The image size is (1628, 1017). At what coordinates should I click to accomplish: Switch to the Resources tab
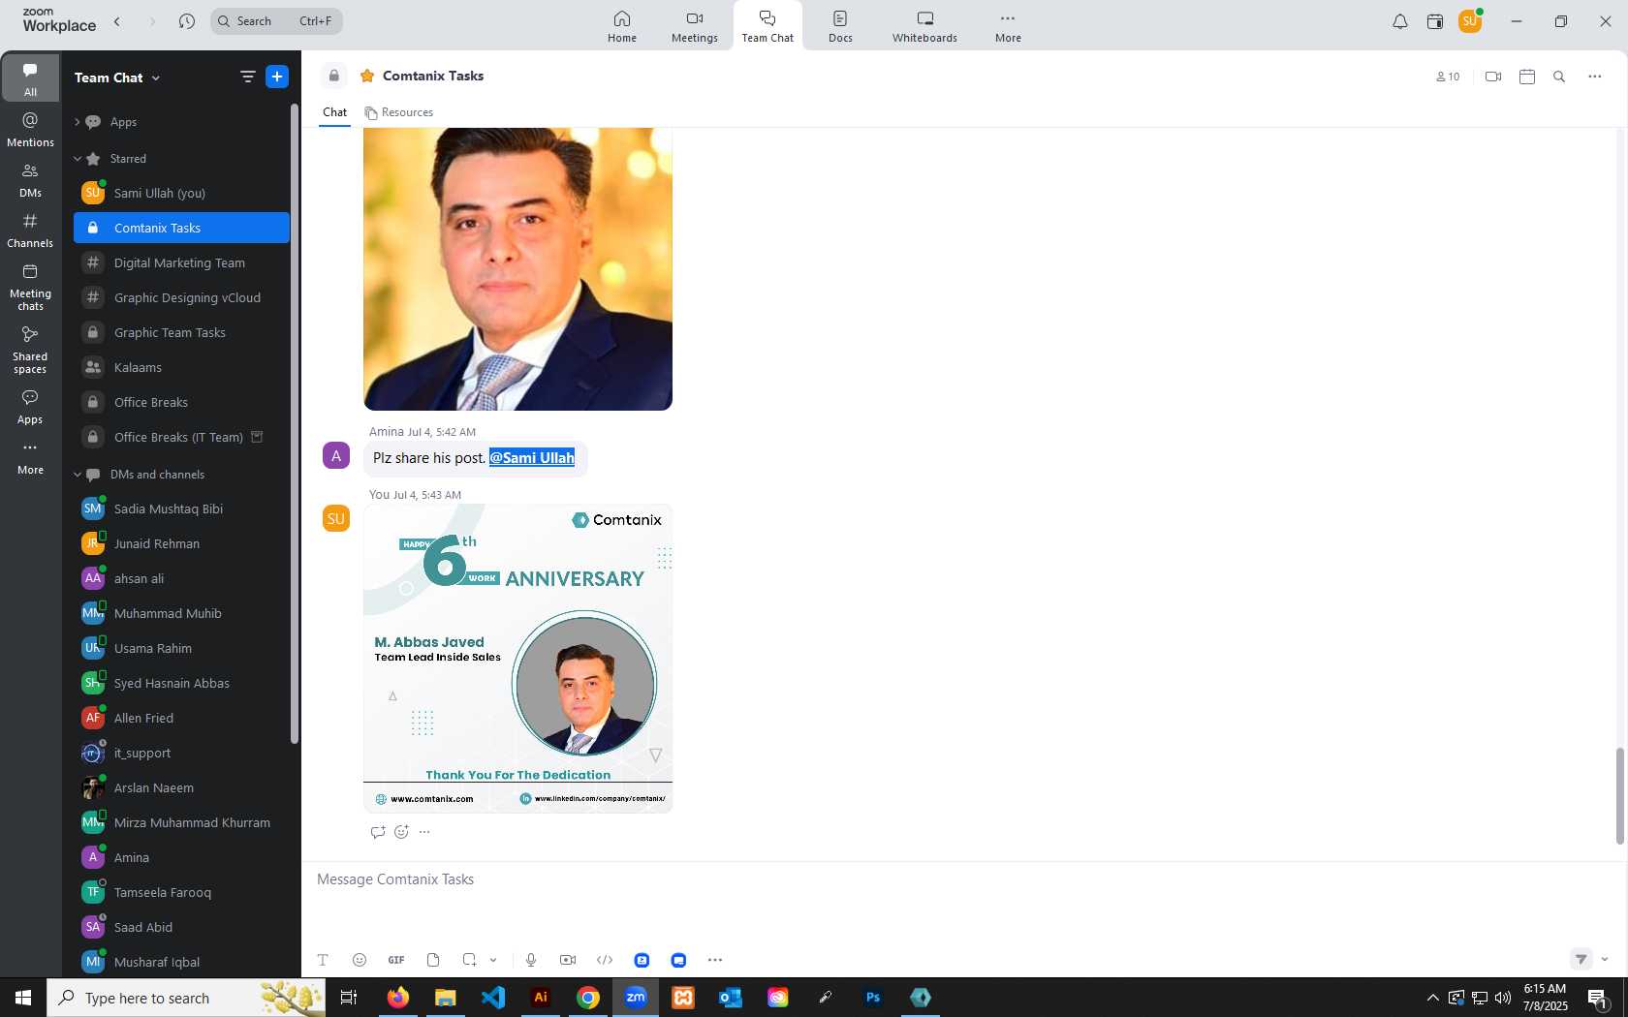(x=399, y=112)
